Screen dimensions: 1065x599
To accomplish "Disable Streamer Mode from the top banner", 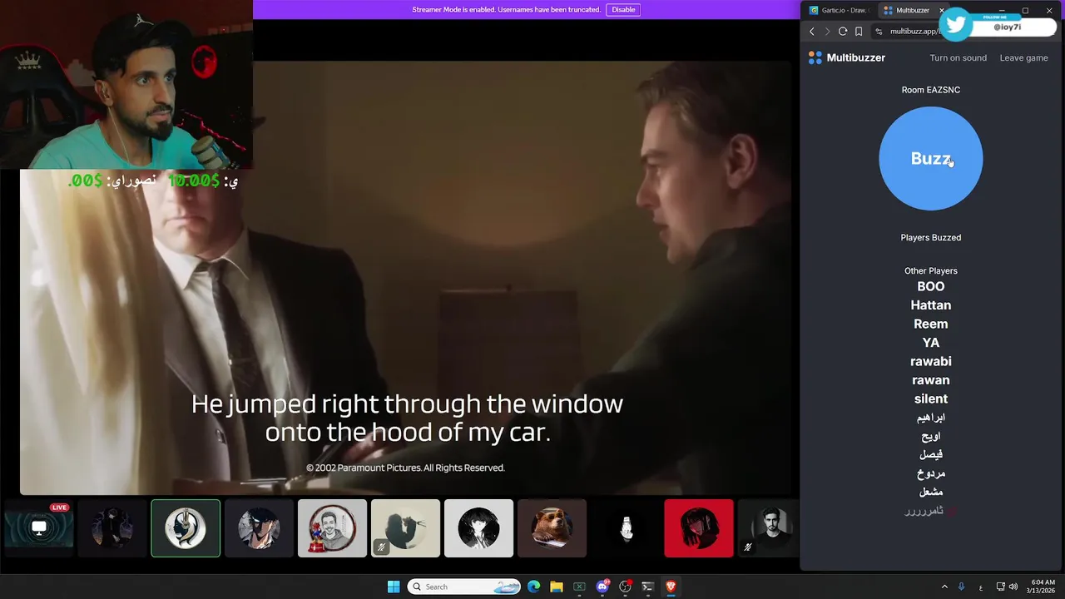I will click(623, 10).
